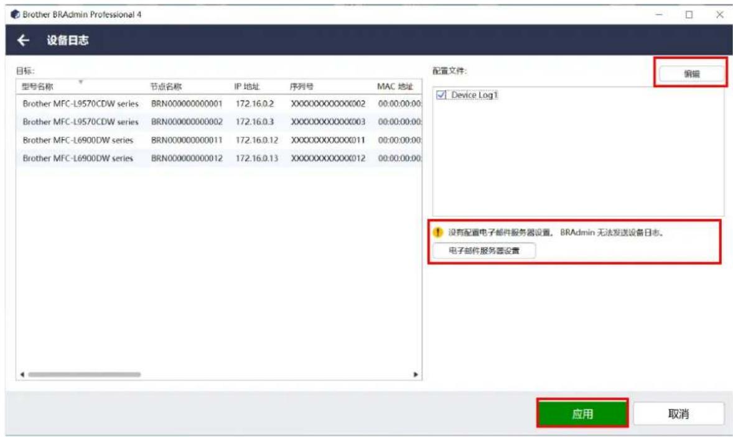
Task: Click the sort arrow above 型号名称 column
Action: [80, 81]
